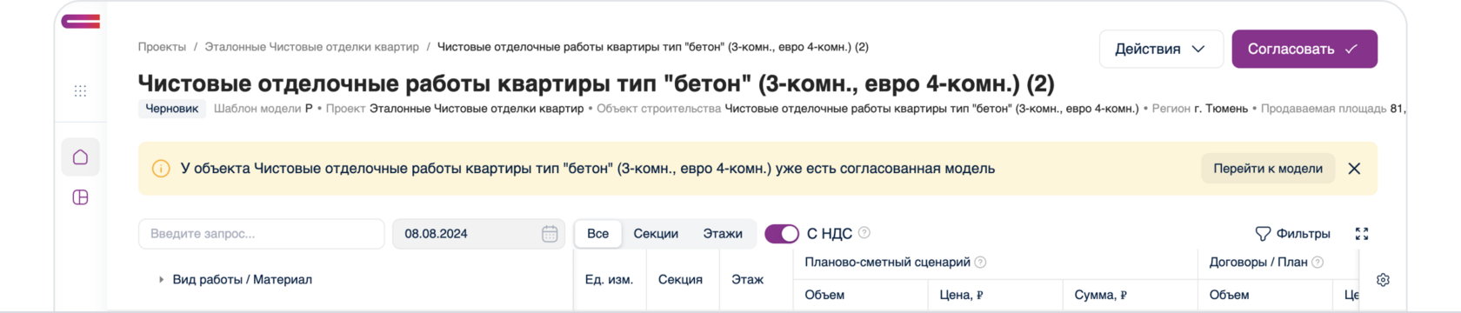This screenshot has width=1461, height=313.
Task: Switch to the Секции tab
Action: coord(656,234)
